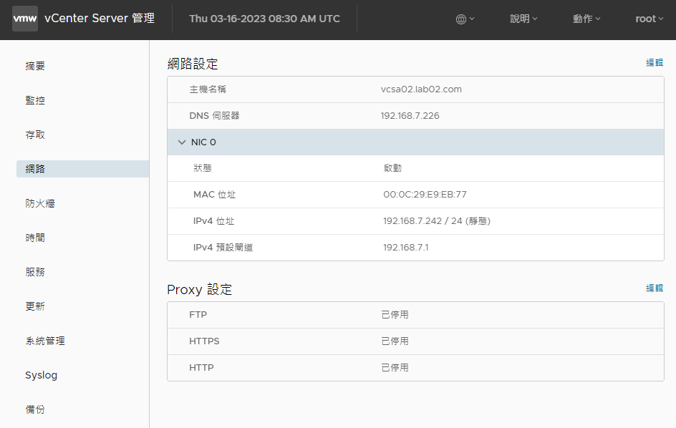Click DNS server value 192.168.7.226
This screenshot has height=428, width=676.
click(x=410, y=115)
